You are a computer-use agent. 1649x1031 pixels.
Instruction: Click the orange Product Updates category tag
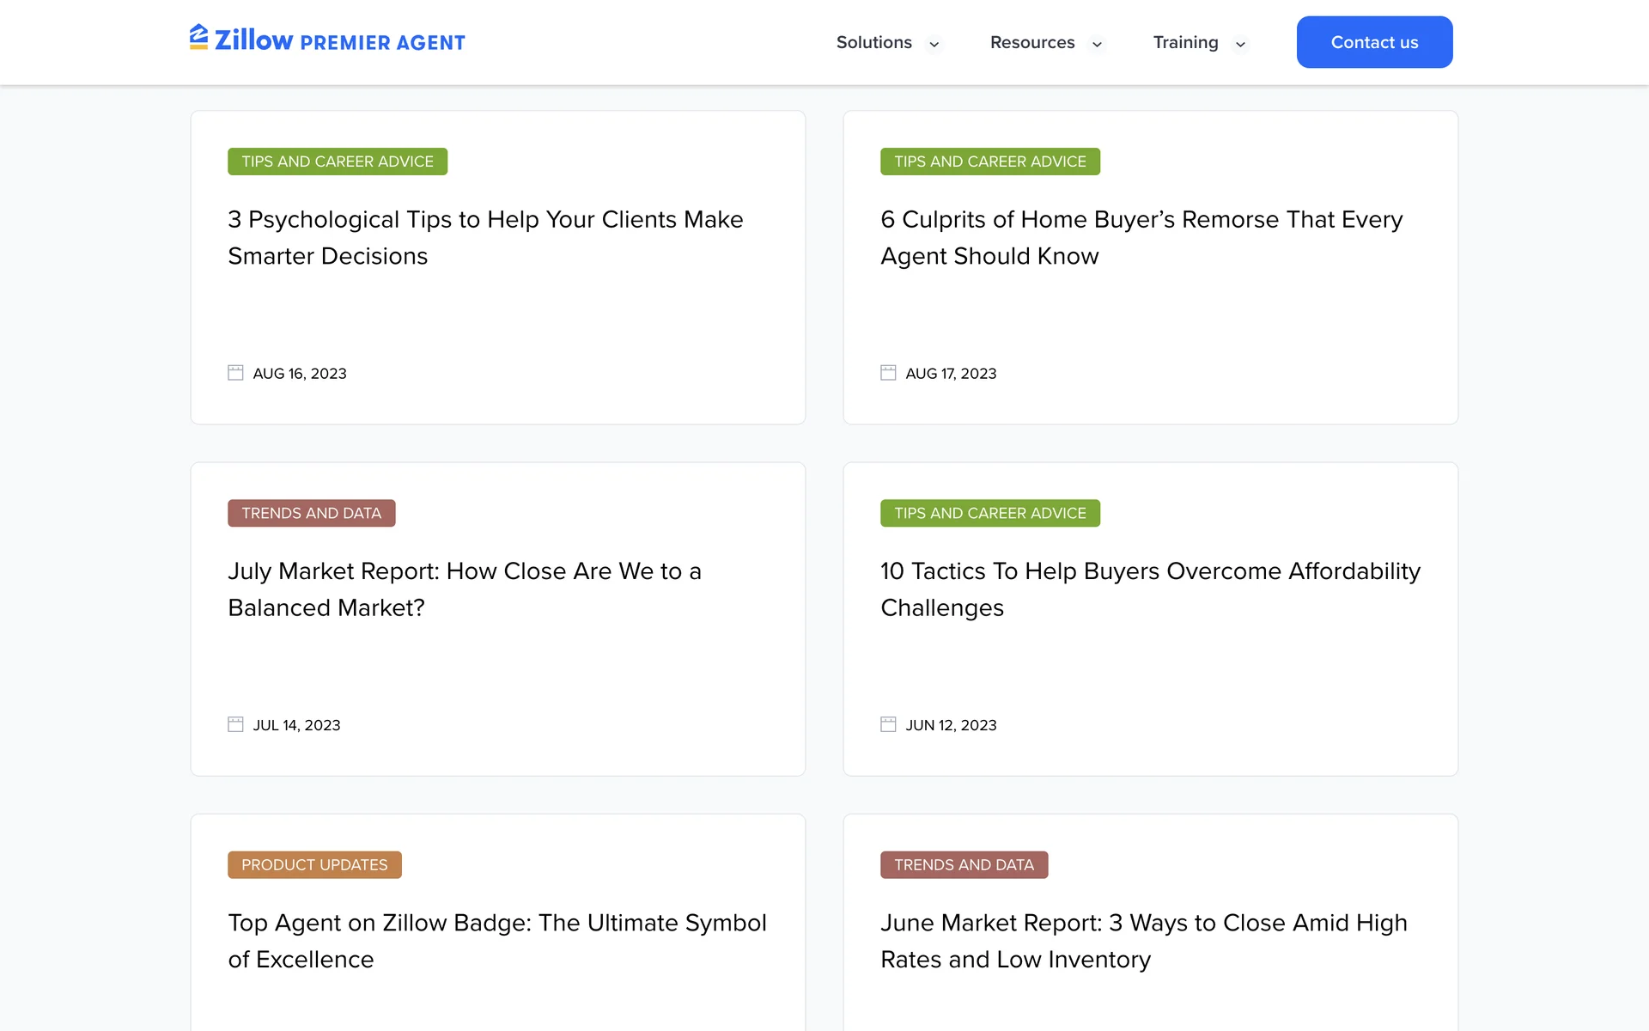pos(314,864)
